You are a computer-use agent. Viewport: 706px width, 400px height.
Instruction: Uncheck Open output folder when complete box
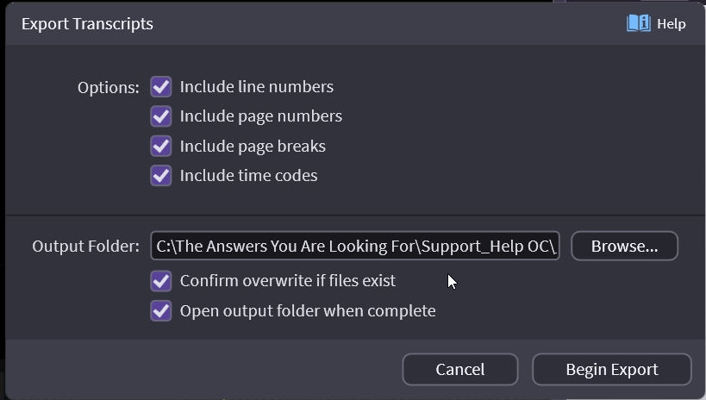point(161,310)
